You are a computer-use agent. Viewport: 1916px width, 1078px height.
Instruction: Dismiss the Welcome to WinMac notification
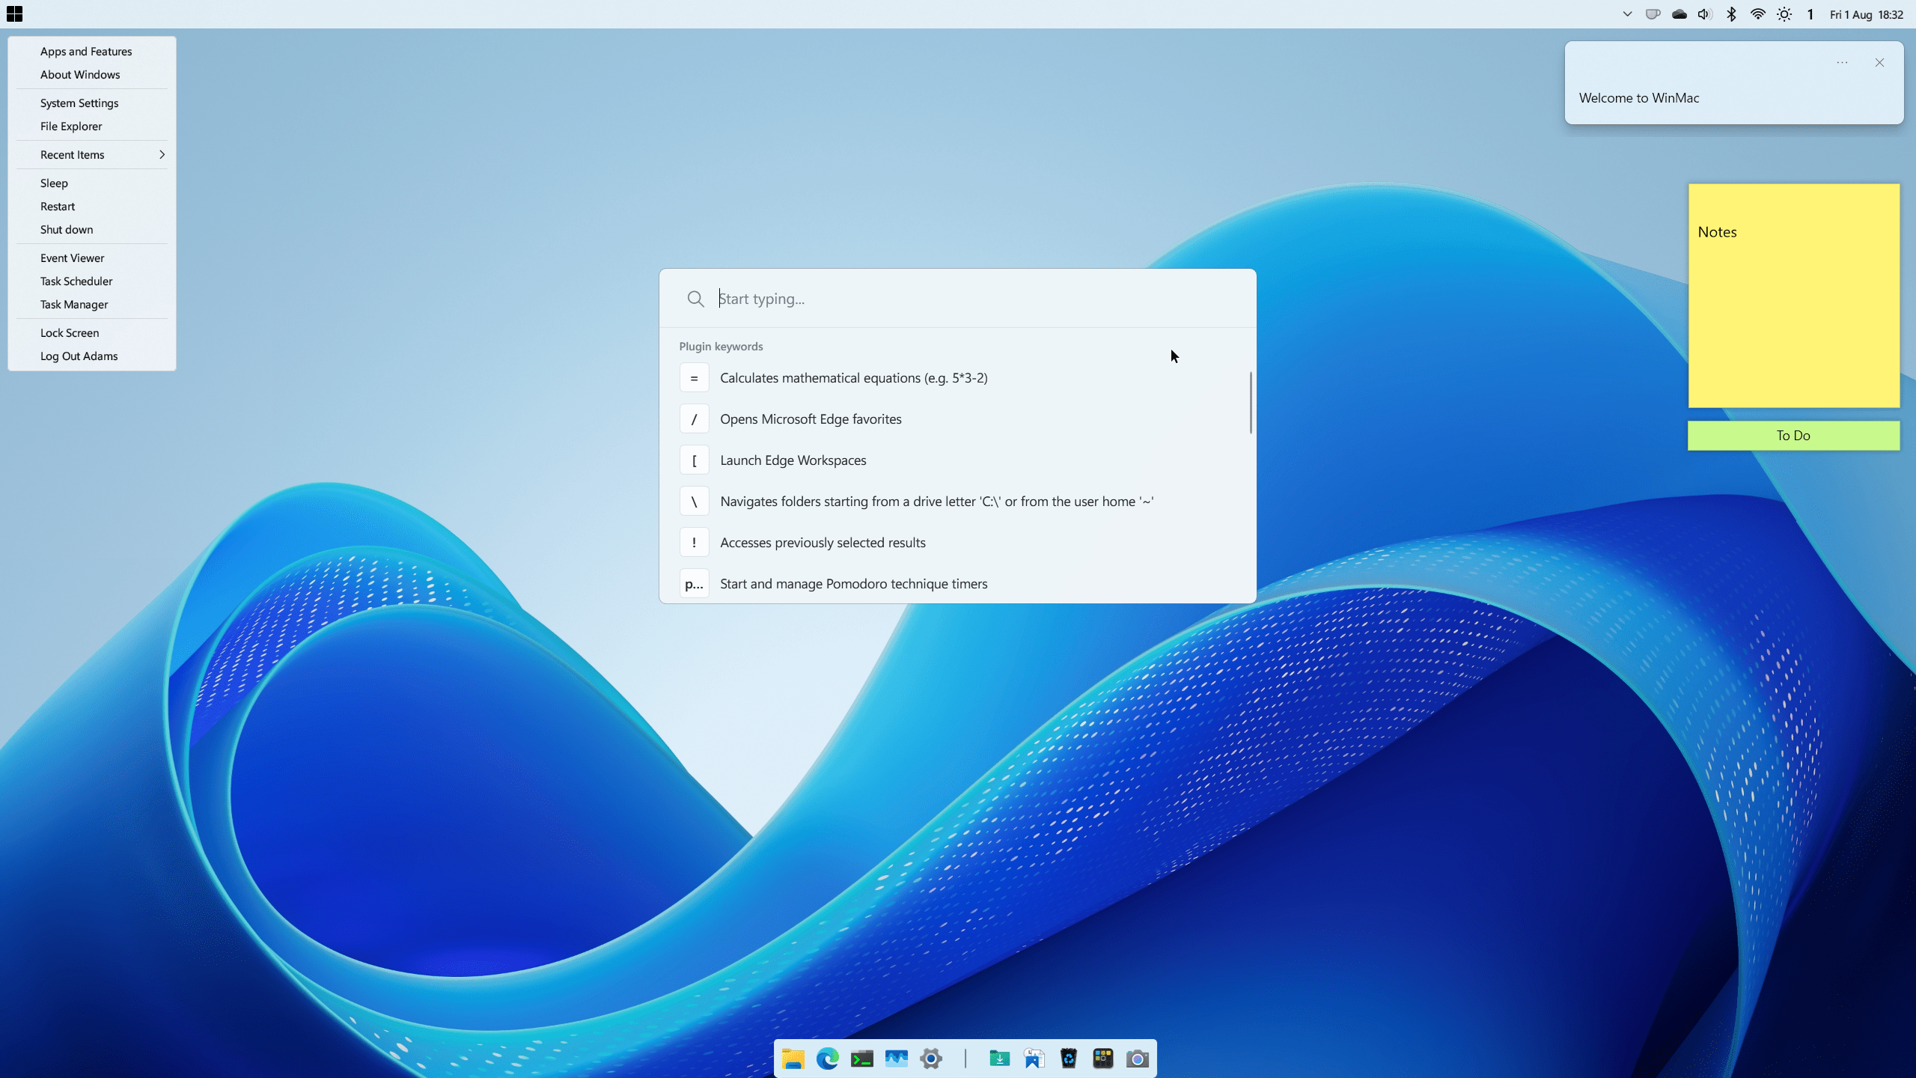point(1879,63)
